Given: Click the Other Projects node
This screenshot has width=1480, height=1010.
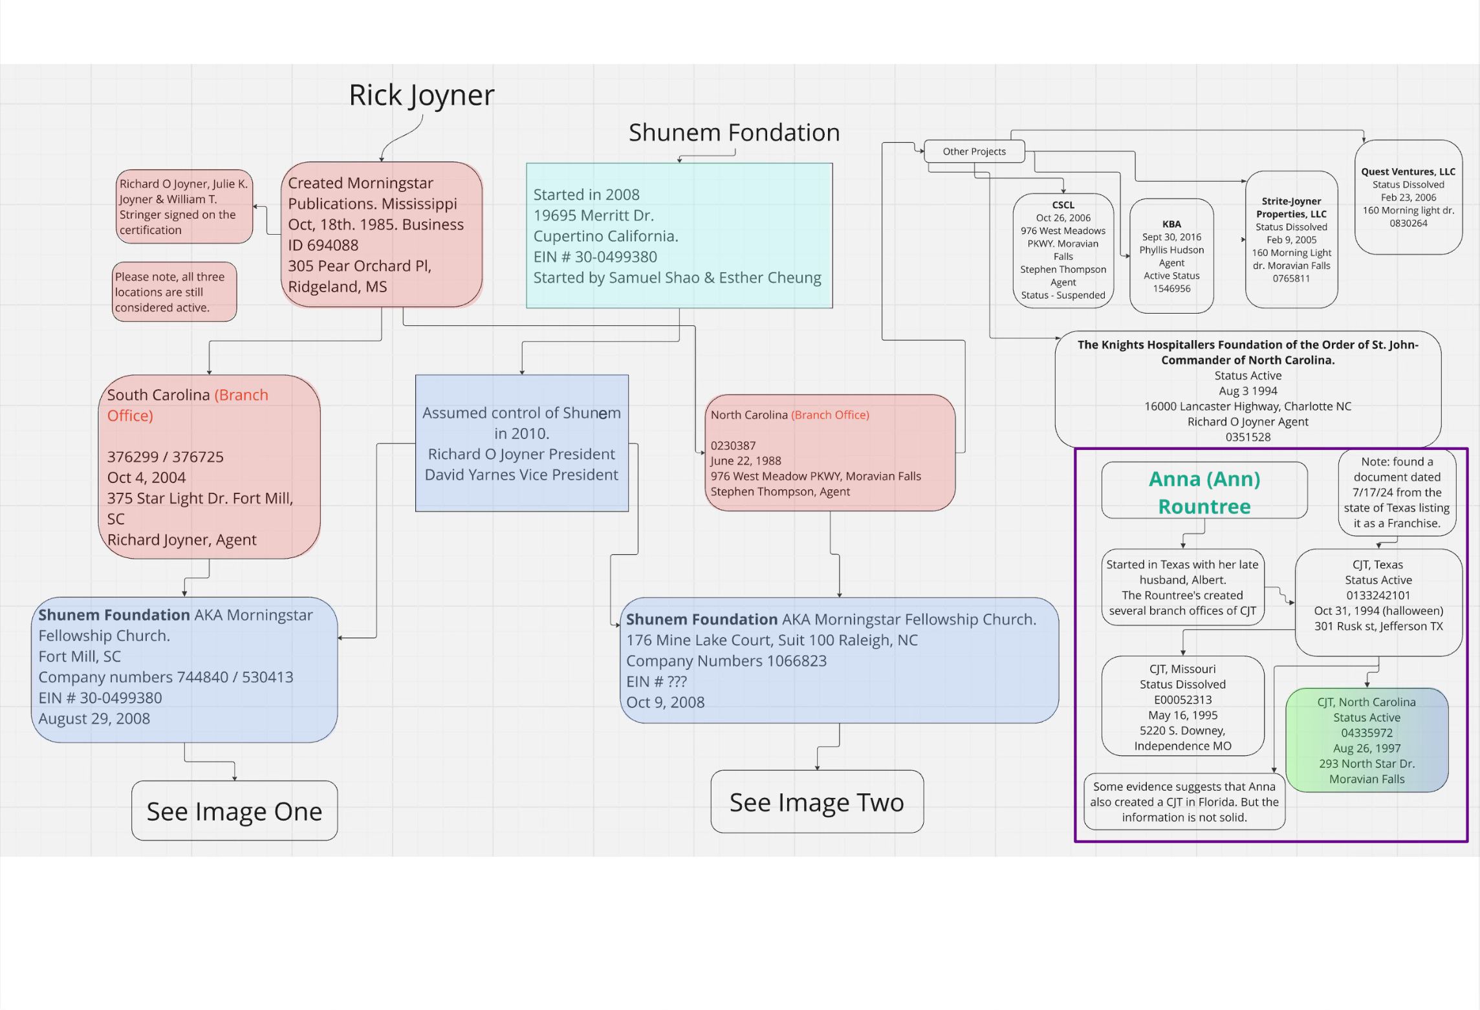Looking at the screenshot, I should [974, 151].
